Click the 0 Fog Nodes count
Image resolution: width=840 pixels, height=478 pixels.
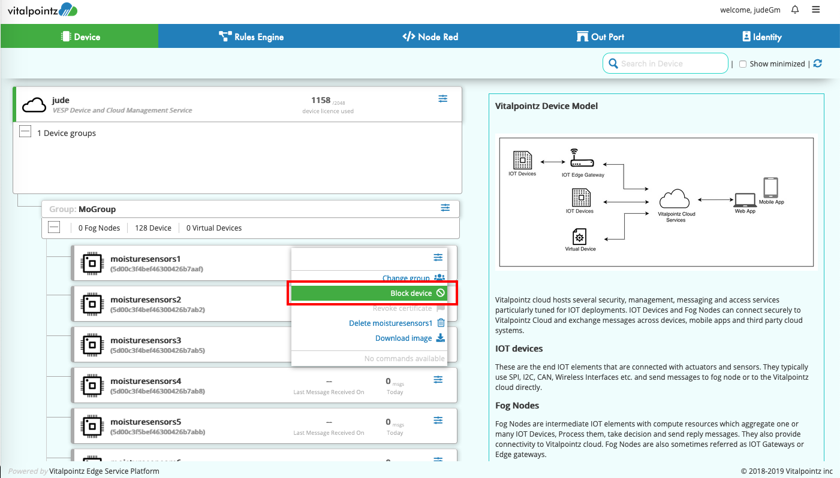[x=99, y=228]
